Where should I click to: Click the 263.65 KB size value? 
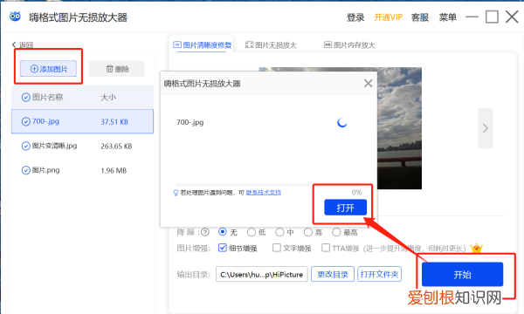pos(116,147)
